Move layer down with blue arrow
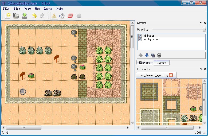208x136 pixels. 147,55
